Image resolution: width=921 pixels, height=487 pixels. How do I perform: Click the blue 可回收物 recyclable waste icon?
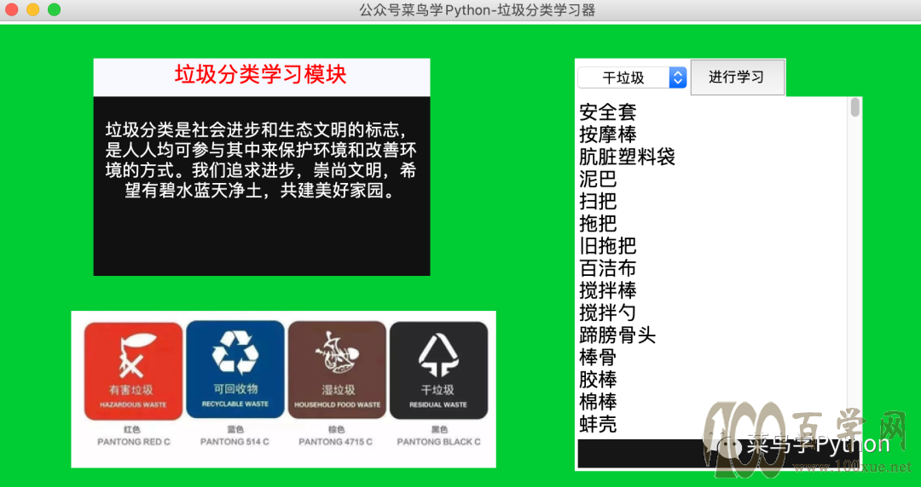tap(235, 369)
